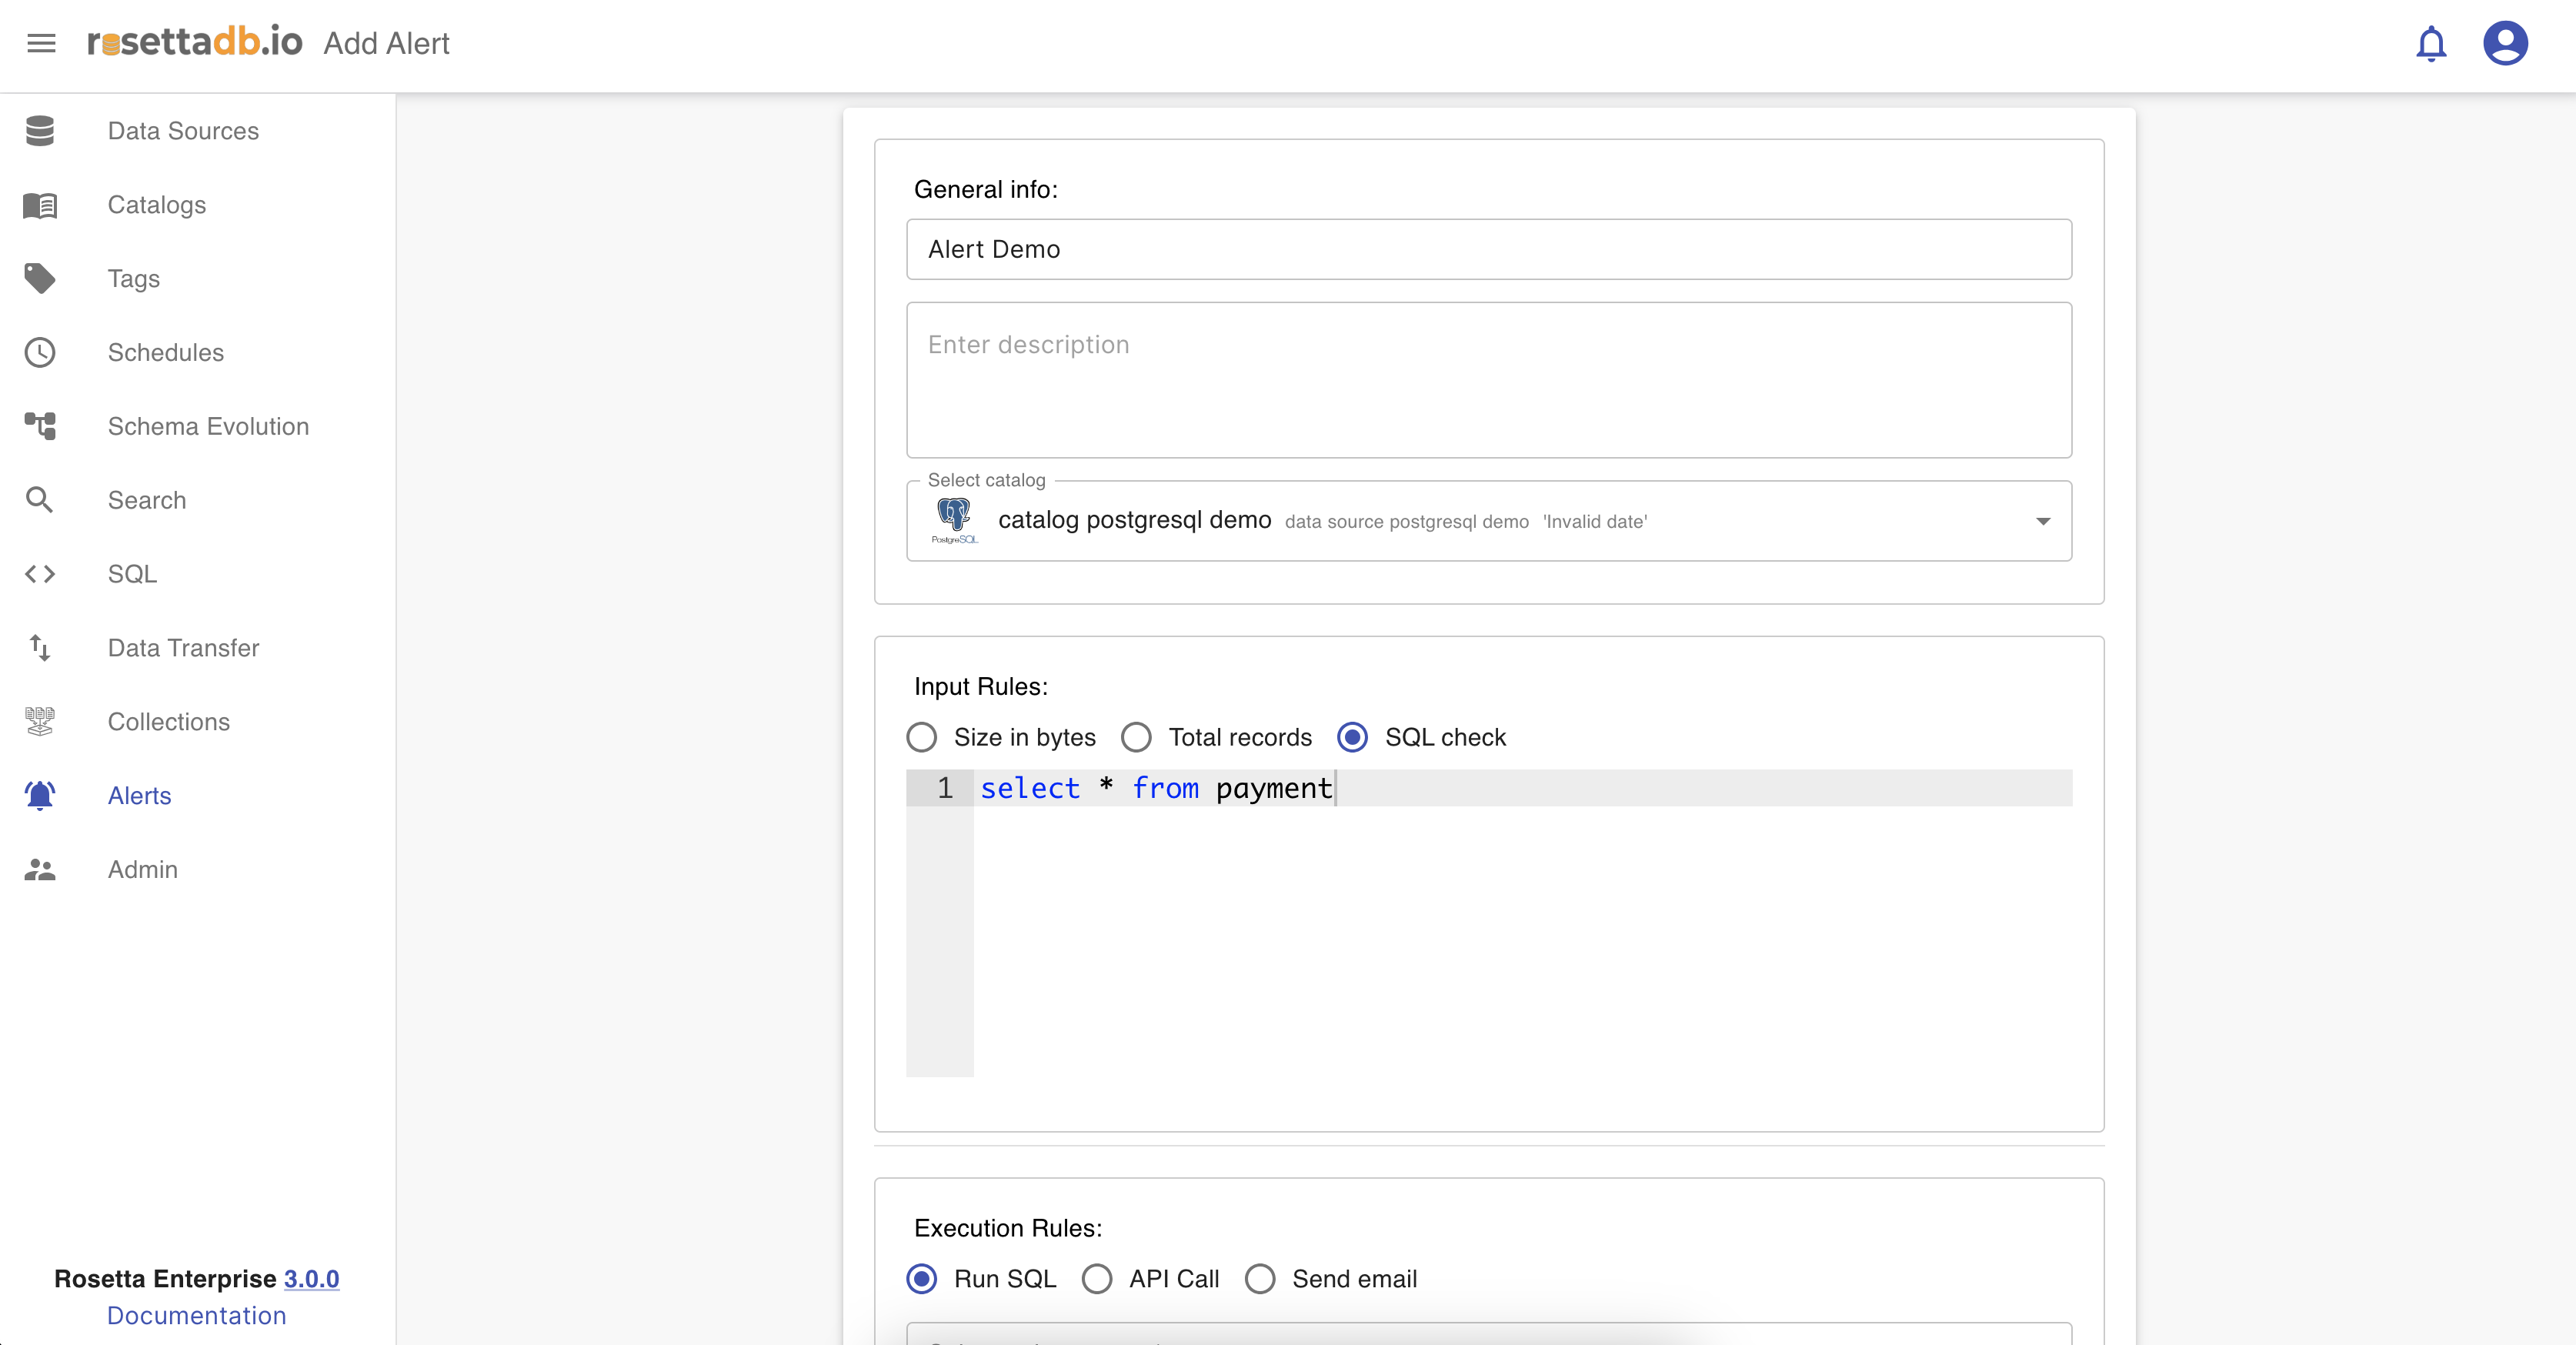Image resolution: width=2576 pixels, height=1345 pixels.
Task: Click the Data Transfer arrows icon
Action: (40, 648)
